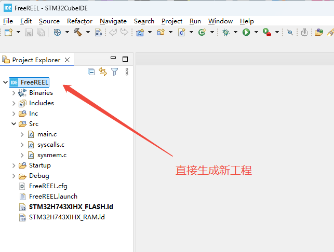Screen dimensions: 334x252
Task: Expand the Binaries node
Action: point(14,93)
